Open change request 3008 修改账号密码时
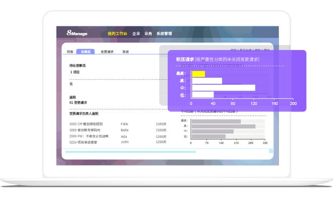Screen dimensions: 333x198 (85, 130)
